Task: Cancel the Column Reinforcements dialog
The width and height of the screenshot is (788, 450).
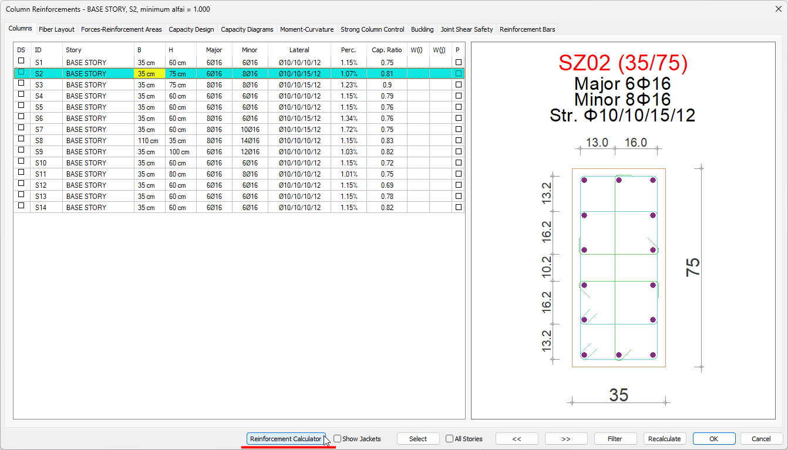Action: pos(762,439)
